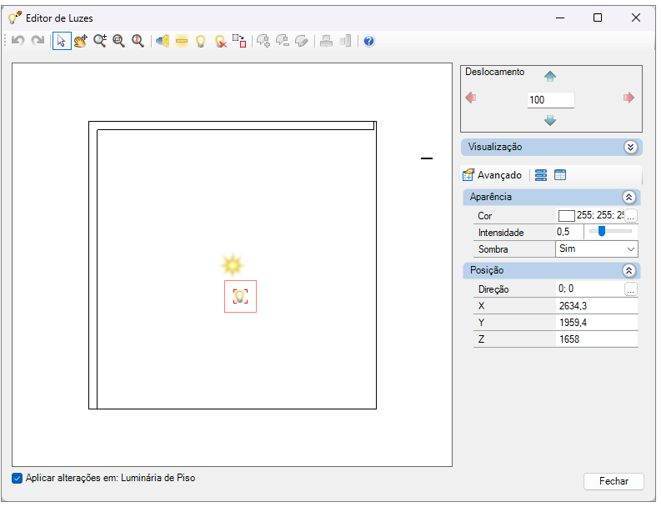Click the zoom plus/minus magnifier icon
This screenshot has height=507, width=661.
pos(100,41)
